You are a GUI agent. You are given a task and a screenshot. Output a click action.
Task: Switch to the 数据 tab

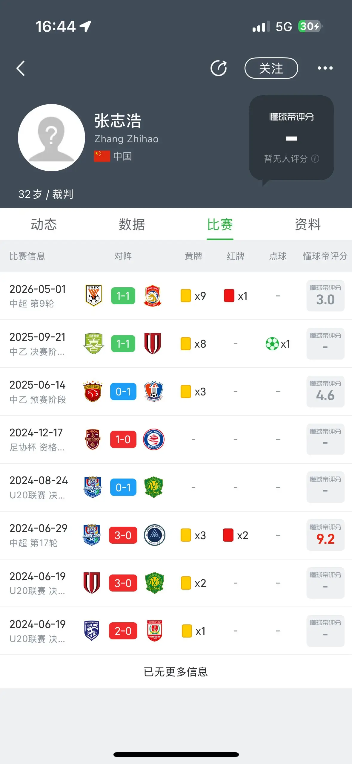pyautogui.click(x=132, y=224)
